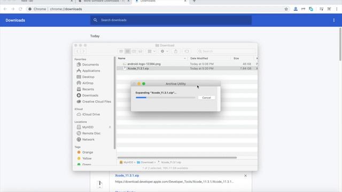Open Applications in Finder sidebar
Image resolution: width=342 pixels, height=192 pixels.
pyautogui.click(x=91, y=71)
